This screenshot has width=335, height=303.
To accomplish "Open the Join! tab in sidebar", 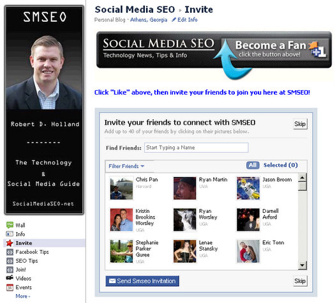I will pos(20,270).
